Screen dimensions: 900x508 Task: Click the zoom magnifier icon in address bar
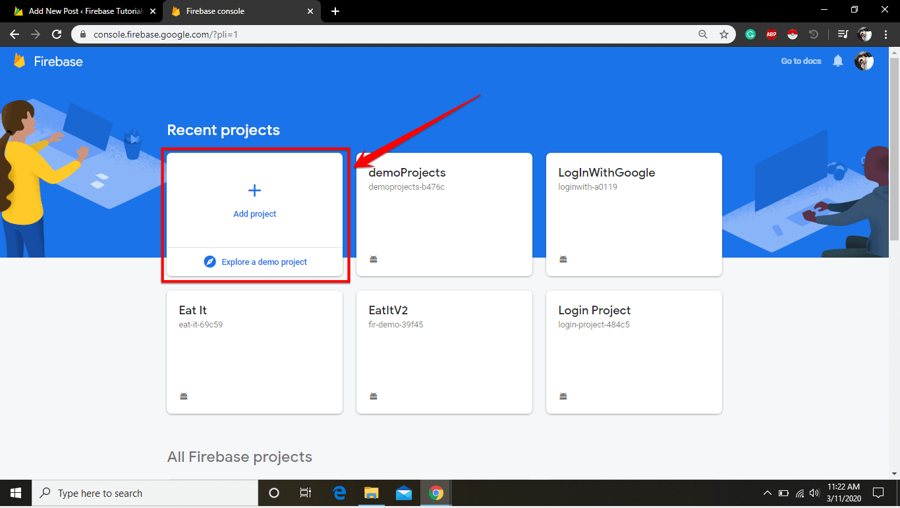(x=703, y=34)
